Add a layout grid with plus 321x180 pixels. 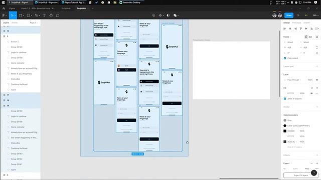pyautogui.click(x=317, y=66)
